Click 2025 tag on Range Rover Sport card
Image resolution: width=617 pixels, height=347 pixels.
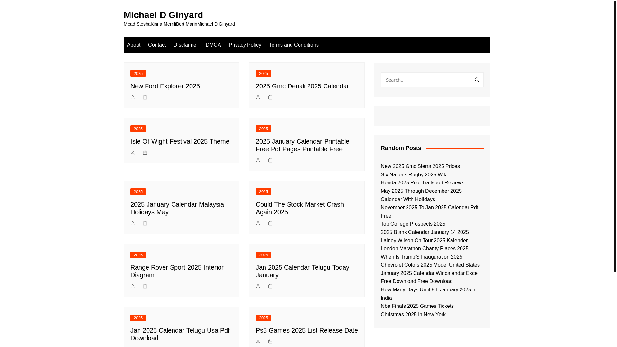[138, 255]
